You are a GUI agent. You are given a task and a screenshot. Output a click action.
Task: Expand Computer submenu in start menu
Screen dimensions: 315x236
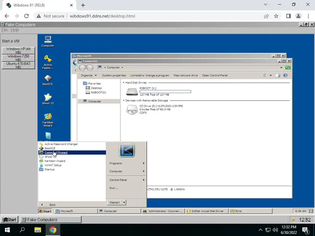(x=126, y=171)
